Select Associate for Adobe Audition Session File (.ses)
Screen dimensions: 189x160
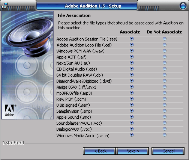tap(132, 39)
